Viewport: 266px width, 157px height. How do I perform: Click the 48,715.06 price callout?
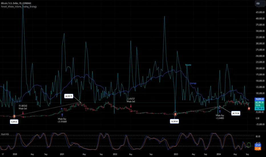pos(236,113)
